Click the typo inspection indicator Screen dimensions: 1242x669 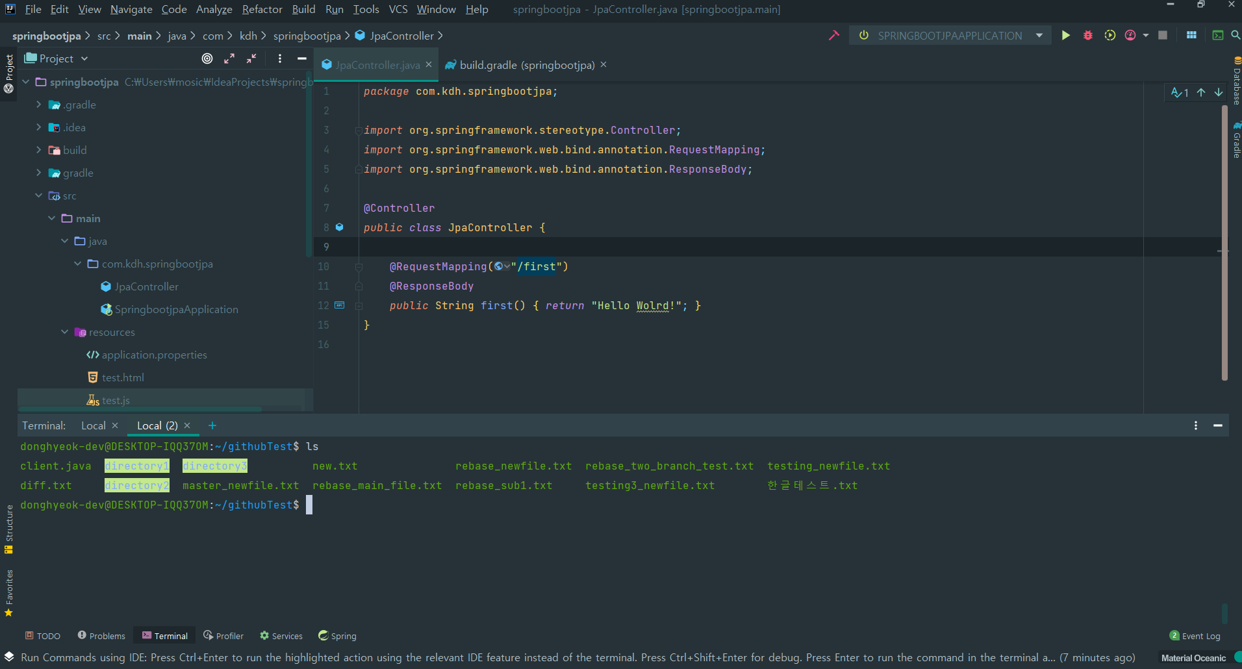tap(1180, 93)
